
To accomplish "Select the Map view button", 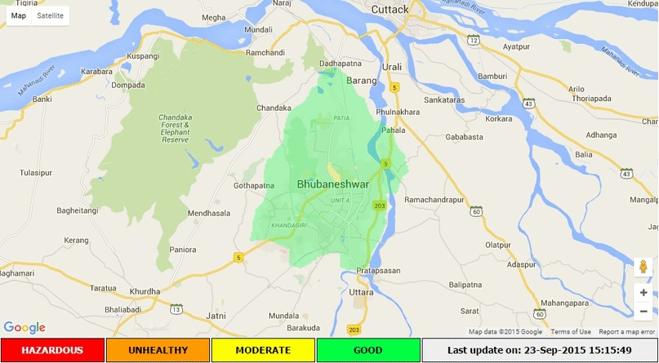I will click(x=19, y=16).
